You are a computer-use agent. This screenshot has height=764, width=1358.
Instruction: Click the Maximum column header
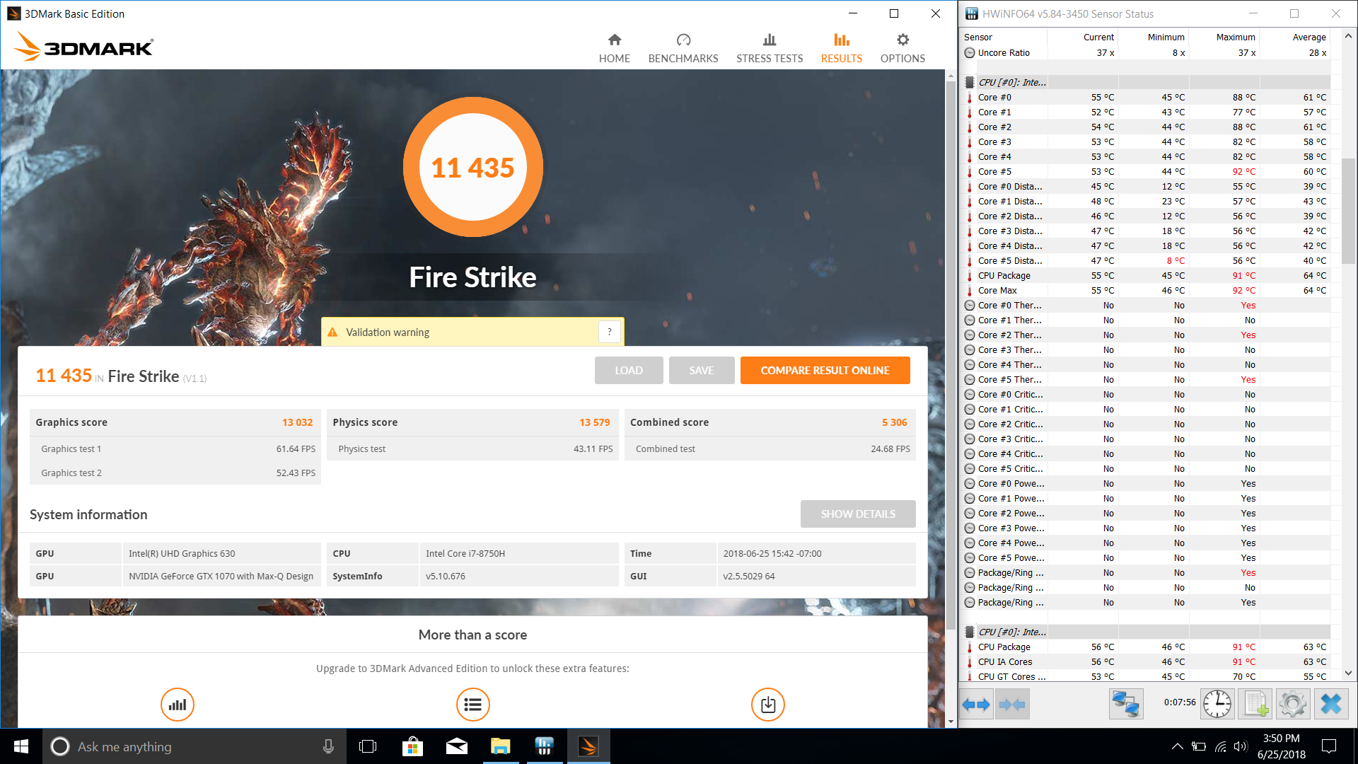(1224, 37)
